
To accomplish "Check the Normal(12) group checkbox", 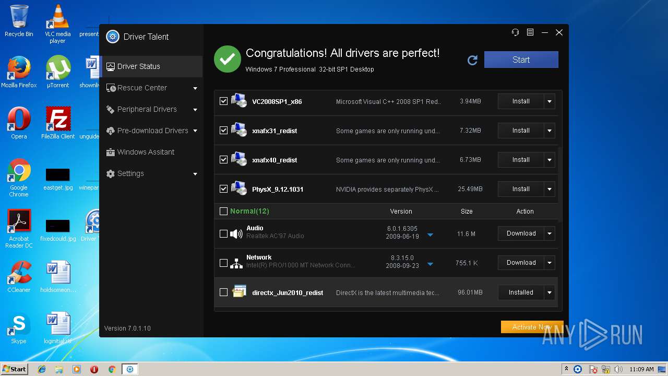I will 224,211.
